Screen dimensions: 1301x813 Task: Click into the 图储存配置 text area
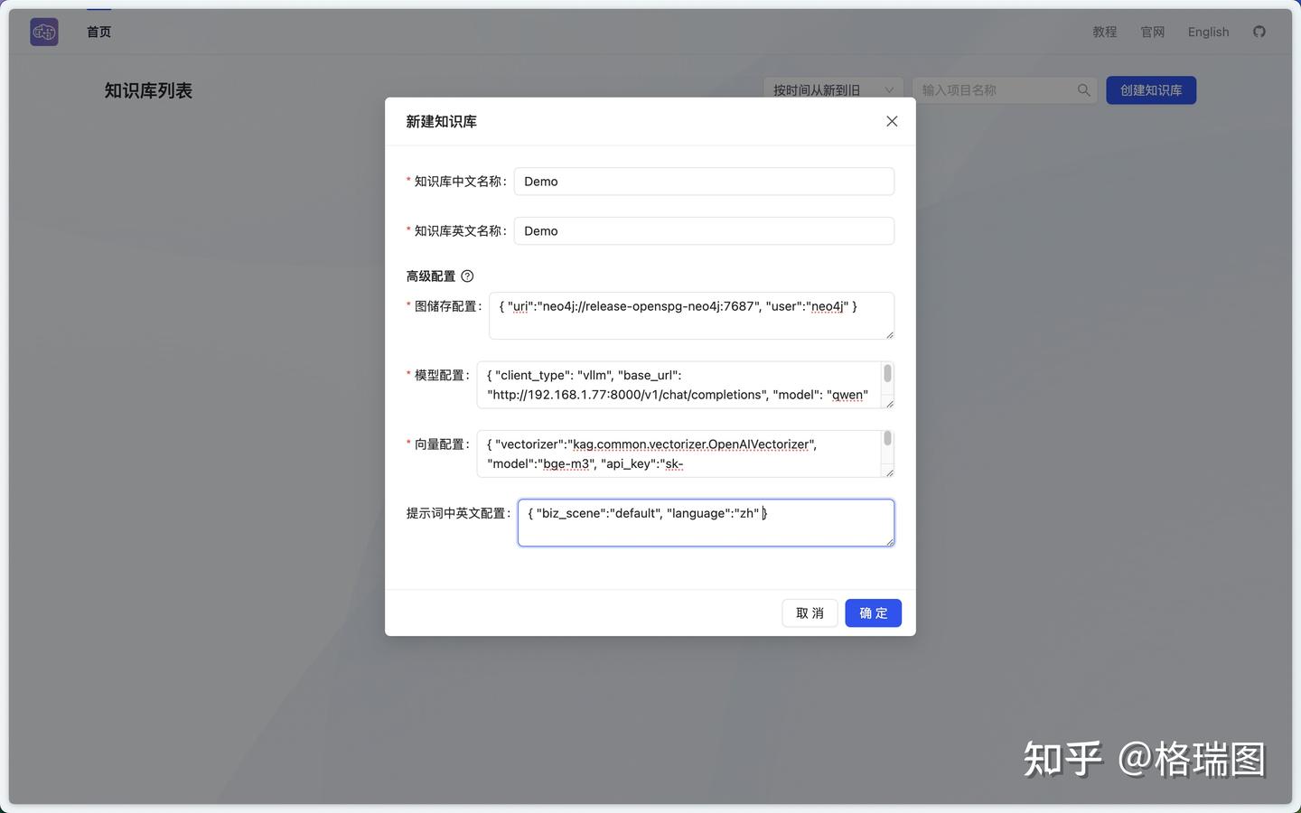click(691, 315)
